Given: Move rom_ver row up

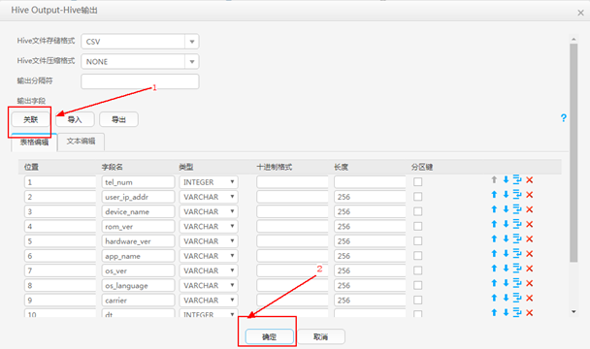Looking at the screenshot, I should pos(494,224).
